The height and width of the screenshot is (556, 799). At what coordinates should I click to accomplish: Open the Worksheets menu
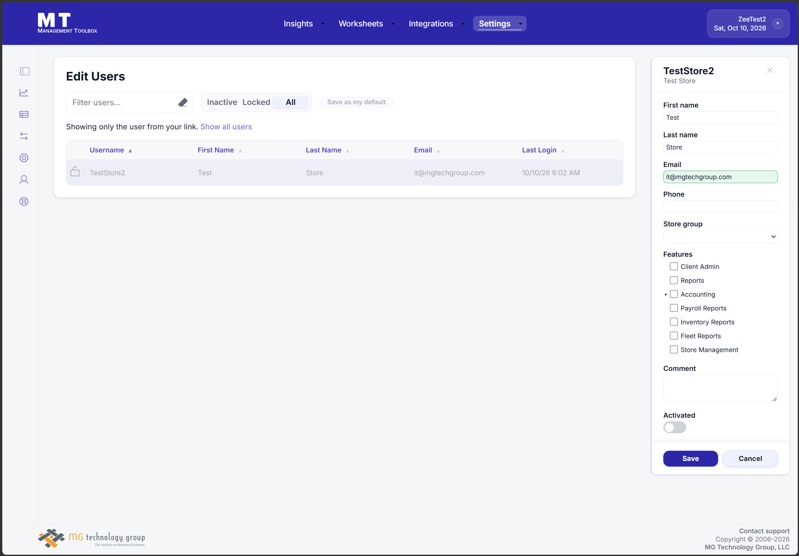pos(366,24)
